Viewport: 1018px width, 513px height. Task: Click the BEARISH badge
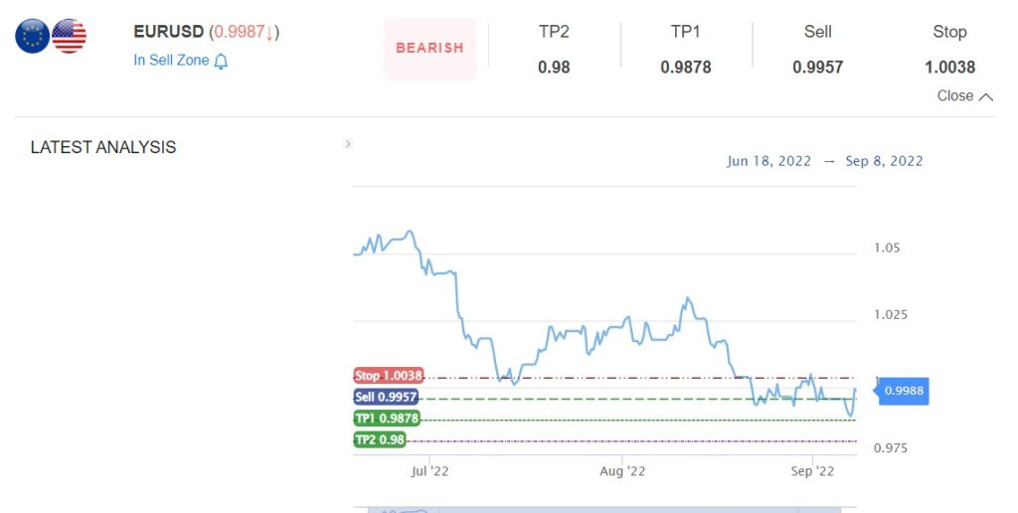(x=429, y=48)
